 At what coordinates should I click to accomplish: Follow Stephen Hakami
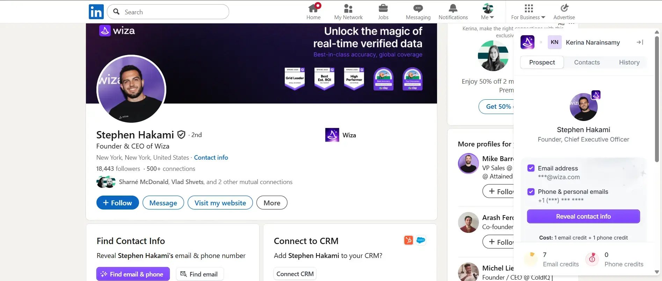point(118,203)
